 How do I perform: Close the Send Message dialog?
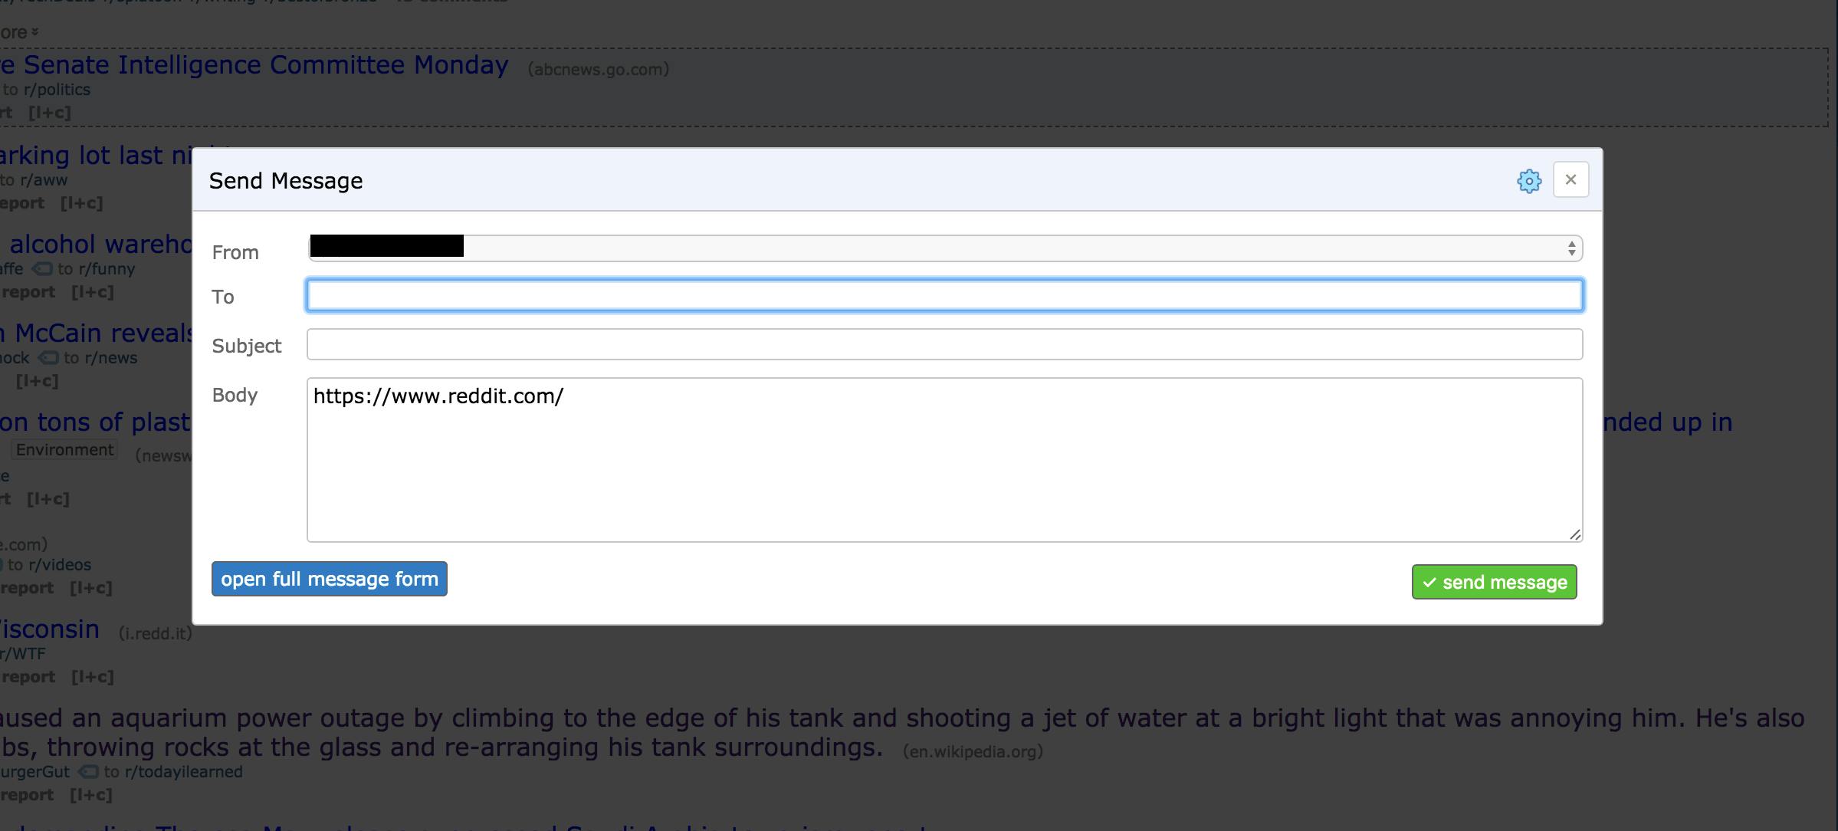[x=1571, y=179]
